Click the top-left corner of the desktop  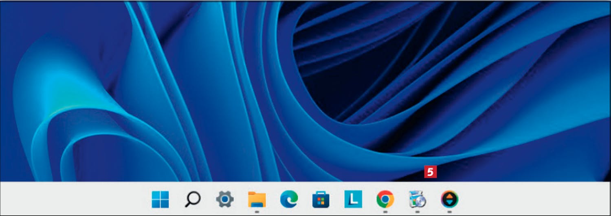[3, 4]
